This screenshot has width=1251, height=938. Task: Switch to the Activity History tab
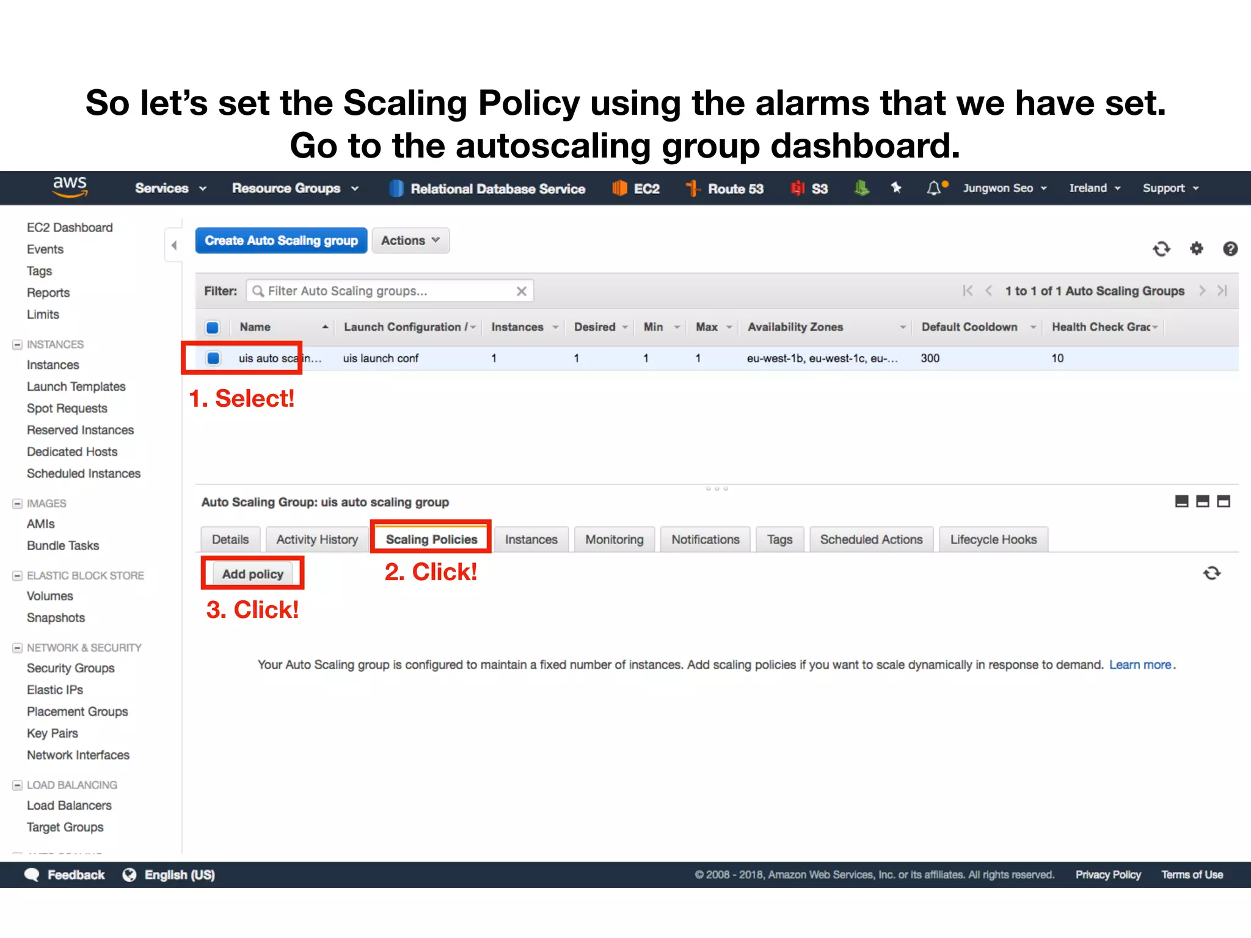pos(317,539)
